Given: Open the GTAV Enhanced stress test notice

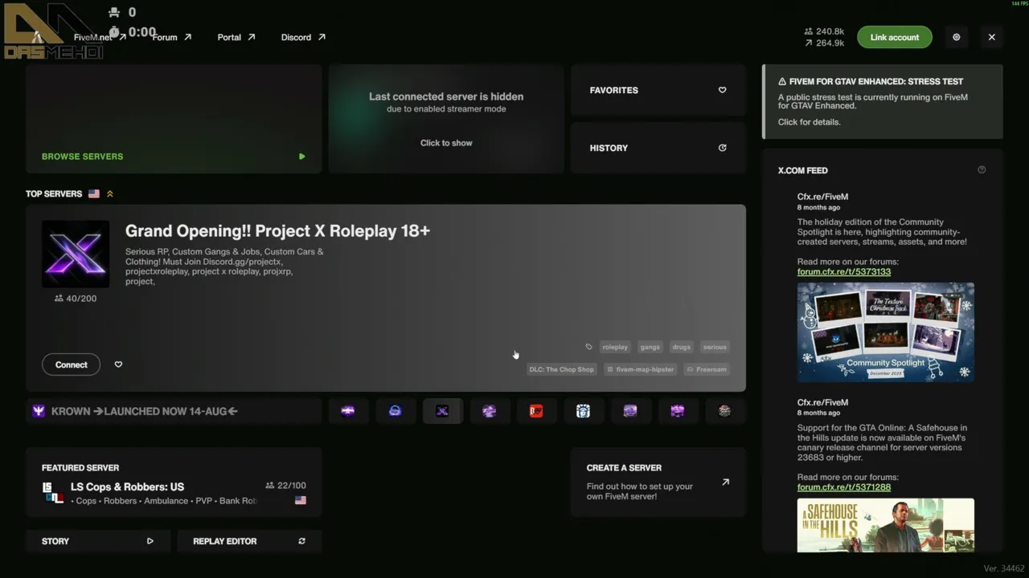Looking at the screenshot, I should pyautogui.click(x=883, y=102).
